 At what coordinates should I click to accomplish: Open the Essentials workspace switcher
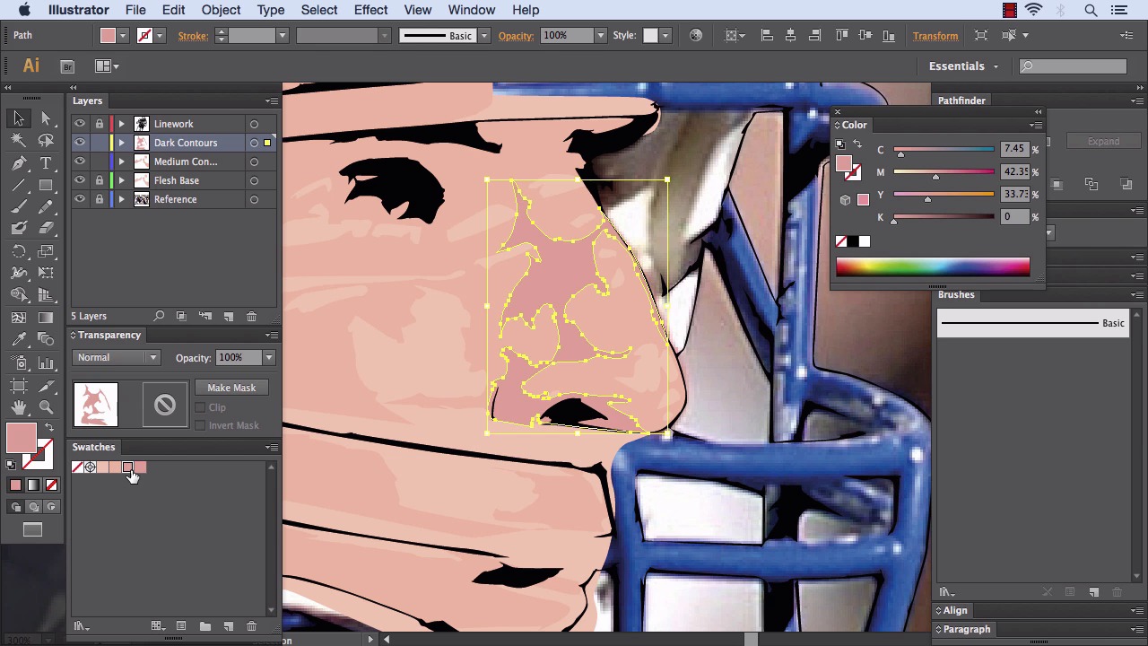[964, 66]
